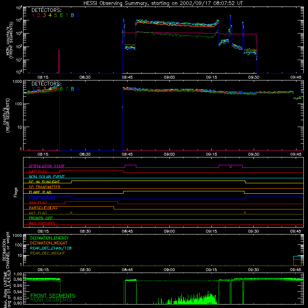The width and height of the screenshot is (308, 308).
Task: Click the SC_TRANSMITTER flag label
Action: pyautogui.click(x=45, y=187)
